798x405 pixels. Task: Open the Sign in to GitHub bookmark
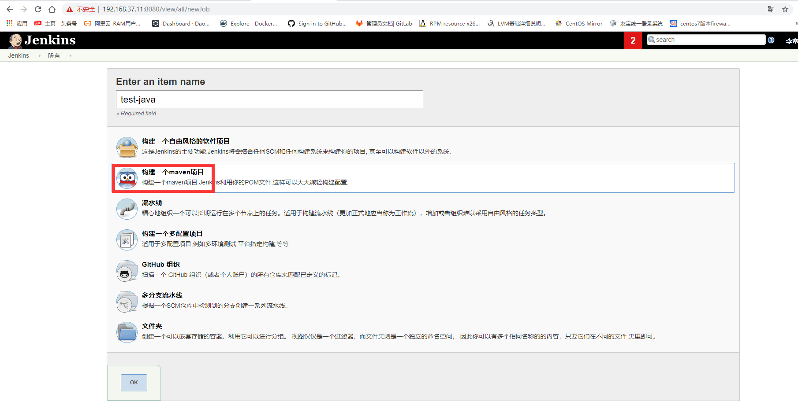[x=317, y=23]
